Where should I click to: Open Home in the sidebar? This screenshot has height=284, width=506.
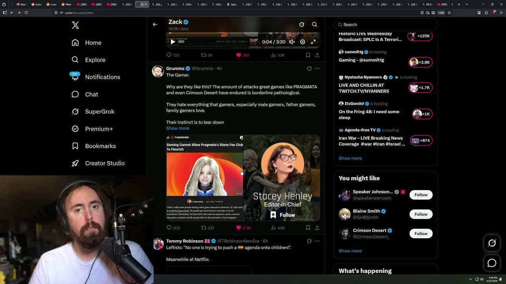tap(87, 43)
